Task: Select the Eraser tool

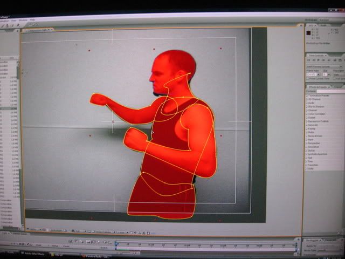Action: (x=12, y=25)
